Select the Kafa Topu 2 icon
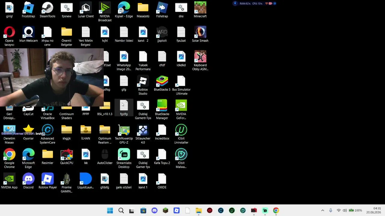This screenshot has height=216, width=385. point(162,157)
